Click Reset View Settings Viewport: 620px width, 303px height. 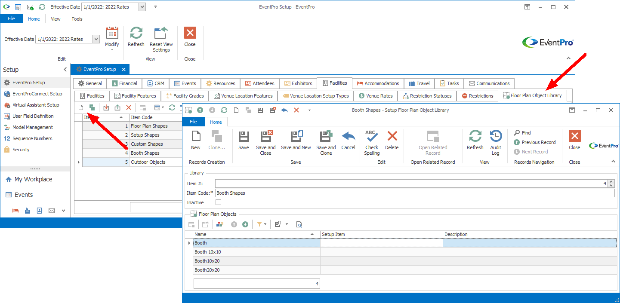pos(161,40)
